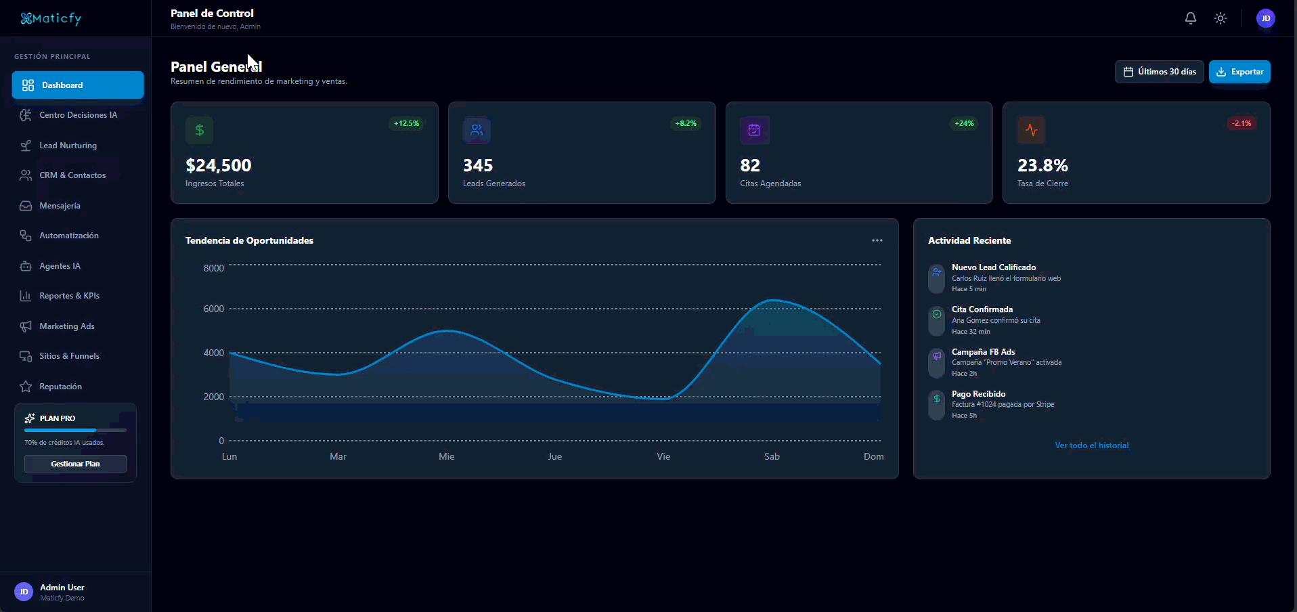This screenshot has height=612, width=1297.
Task: Click the Centro Decisiones IA brain icon
Action: (x=26, y=115)
